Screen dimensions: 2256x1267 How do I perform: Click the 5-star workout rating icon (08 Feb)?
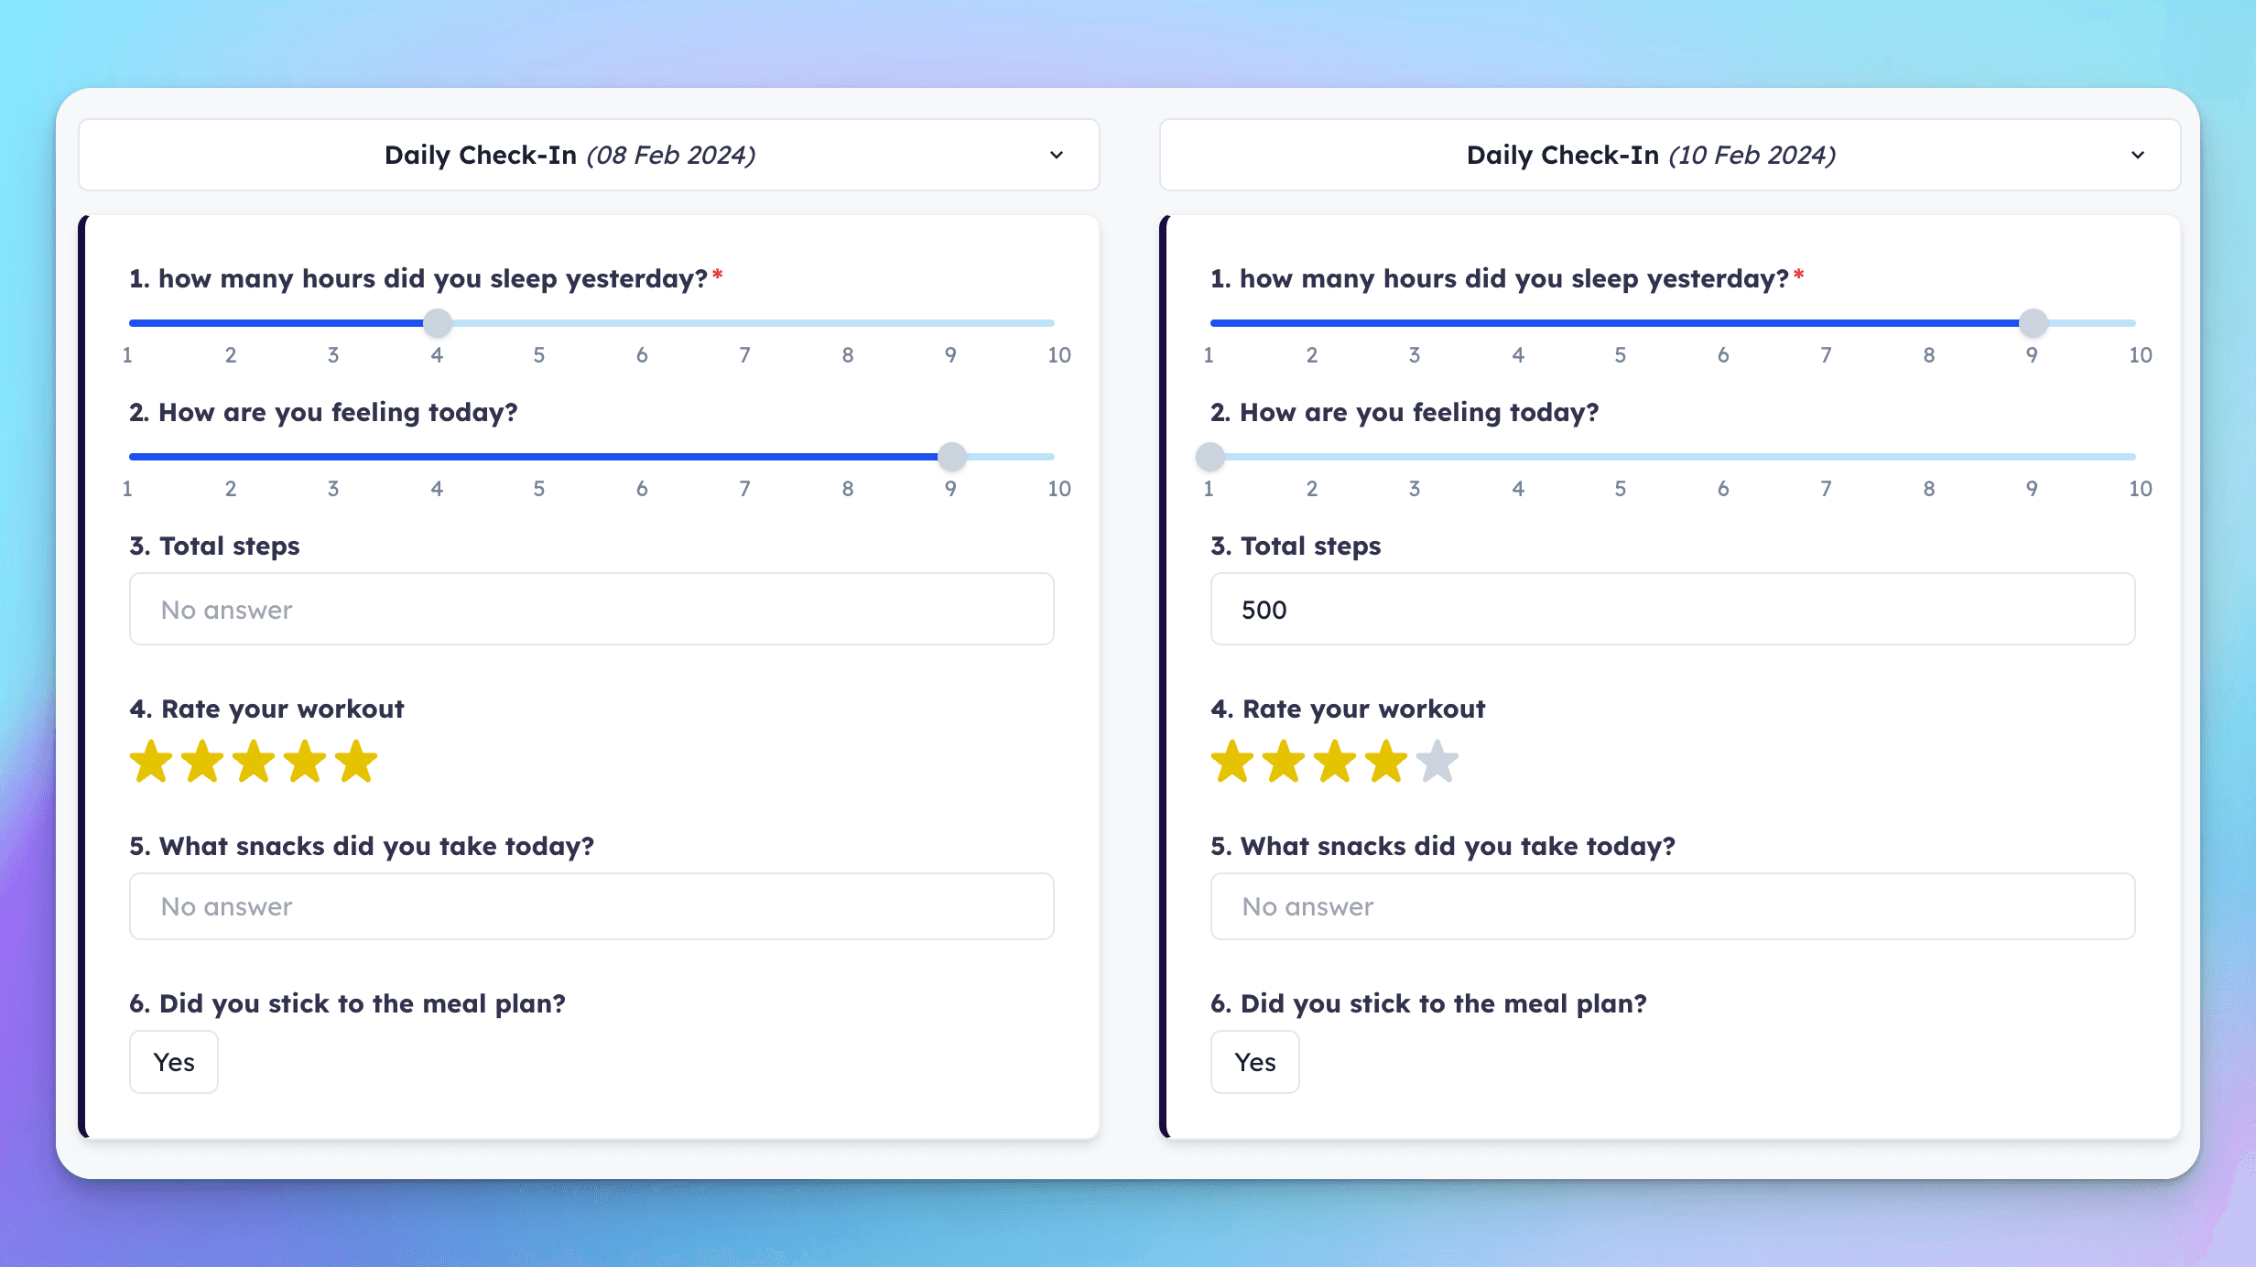coord(352,761)
